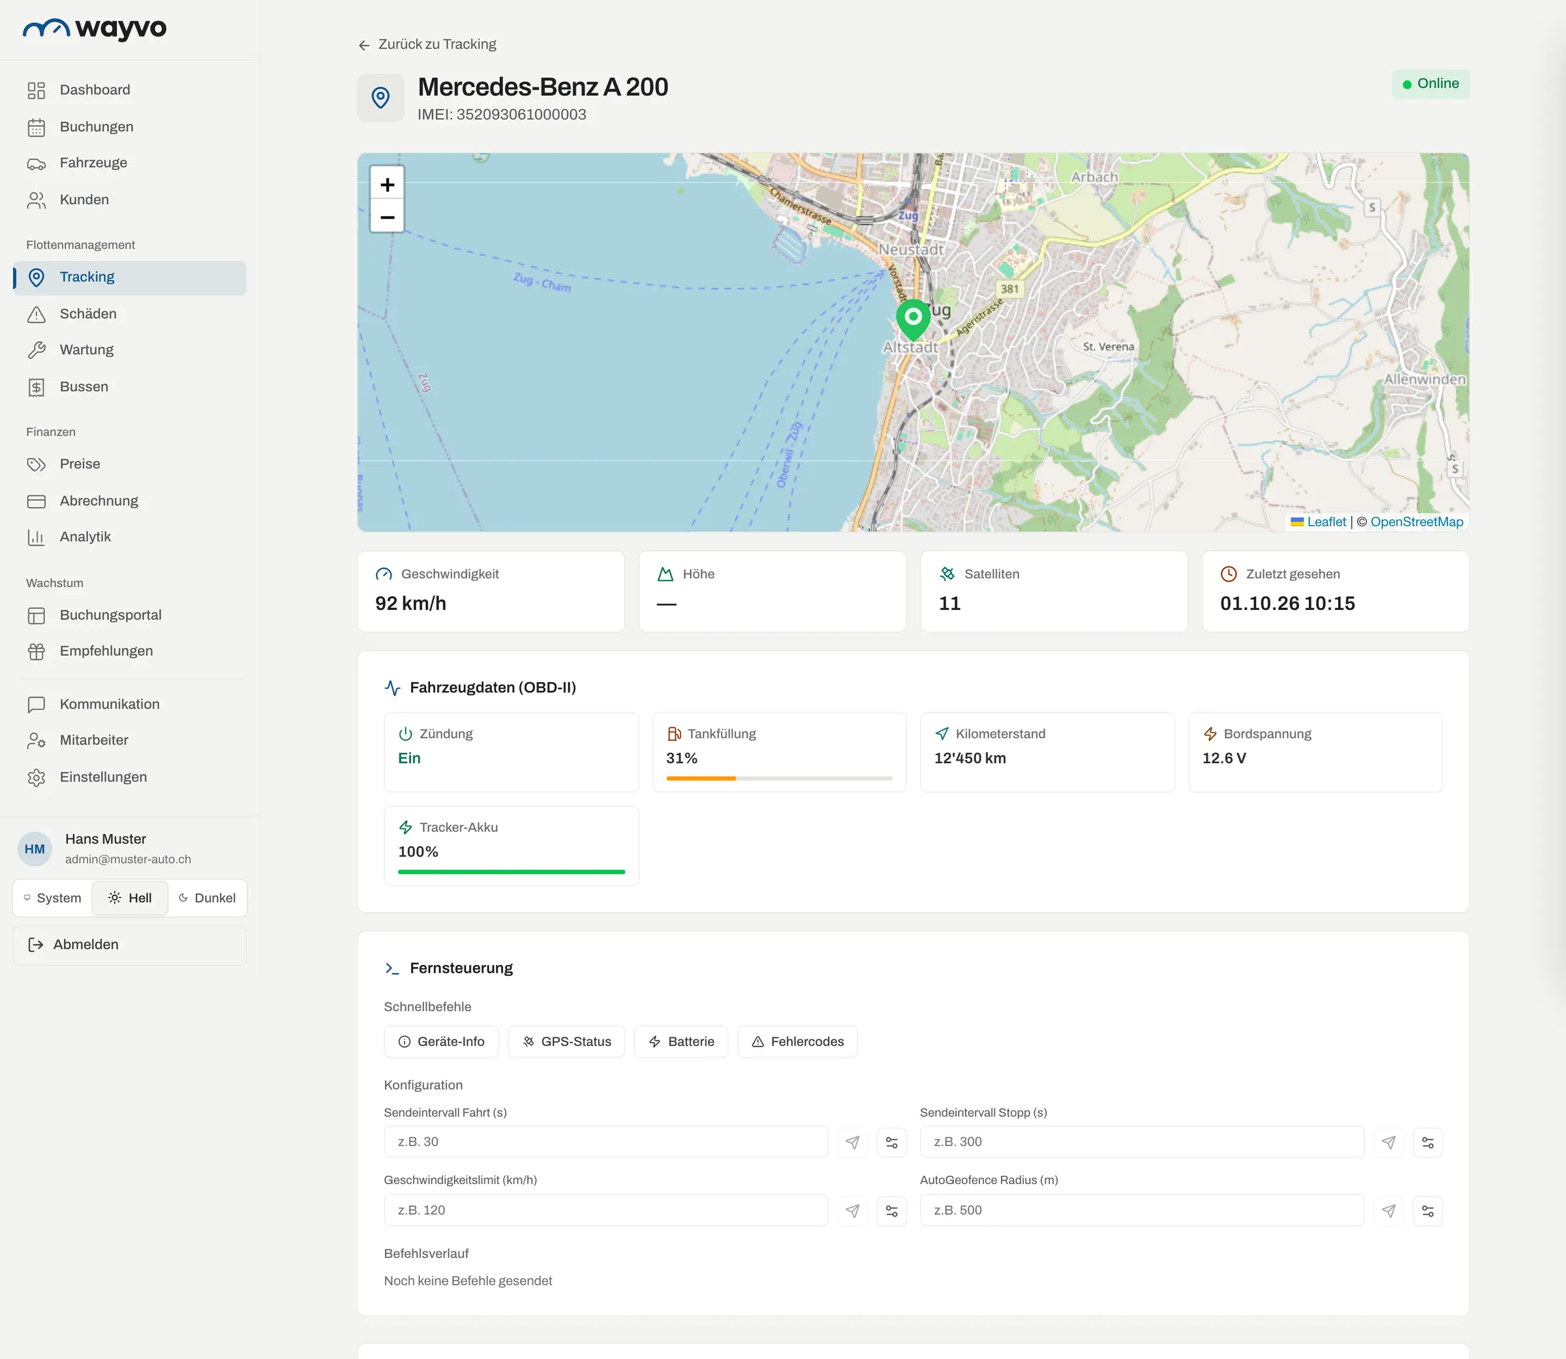Send GPS-Status quick command

tap(566, 1042)
